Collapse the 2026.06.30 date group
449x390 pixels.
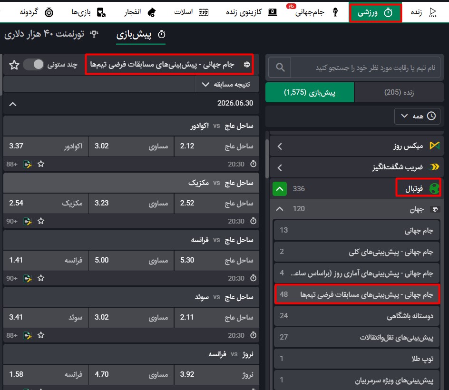pos(12,104)
